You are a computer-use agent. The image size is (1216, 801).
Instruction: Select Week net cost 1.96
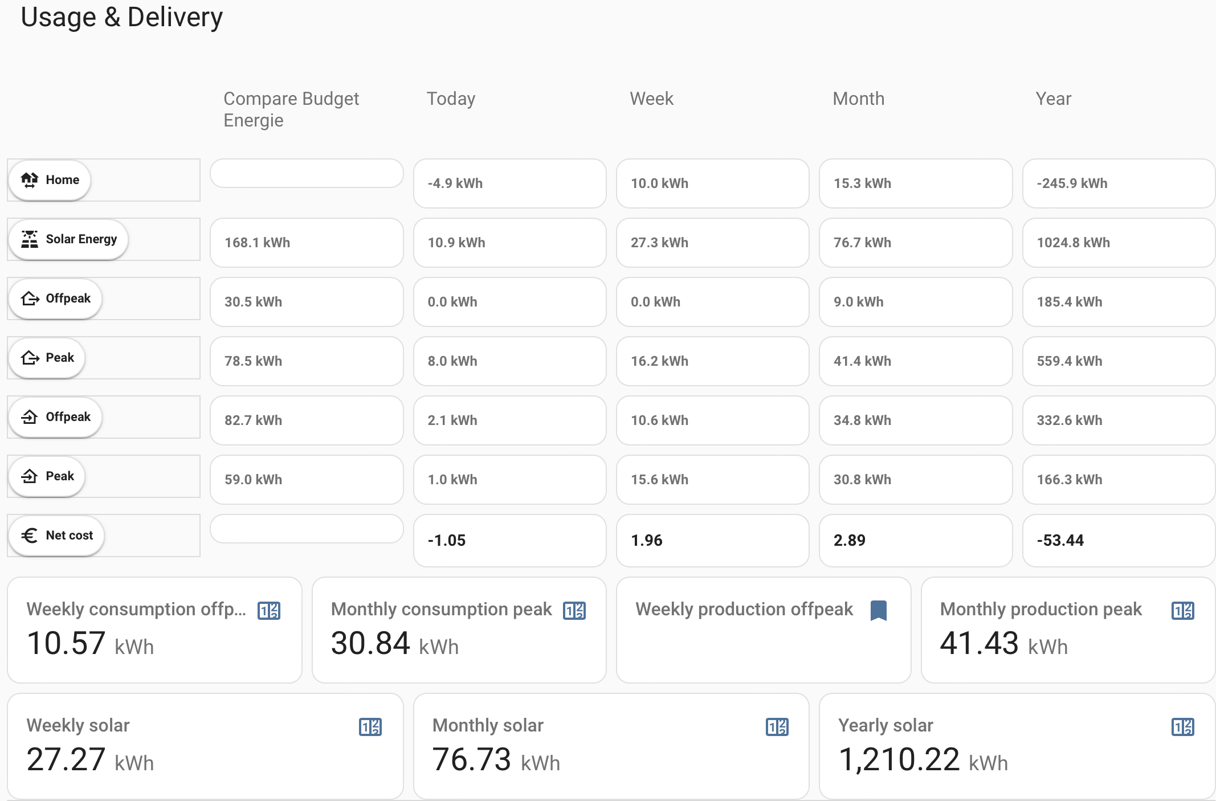point(712,541)
